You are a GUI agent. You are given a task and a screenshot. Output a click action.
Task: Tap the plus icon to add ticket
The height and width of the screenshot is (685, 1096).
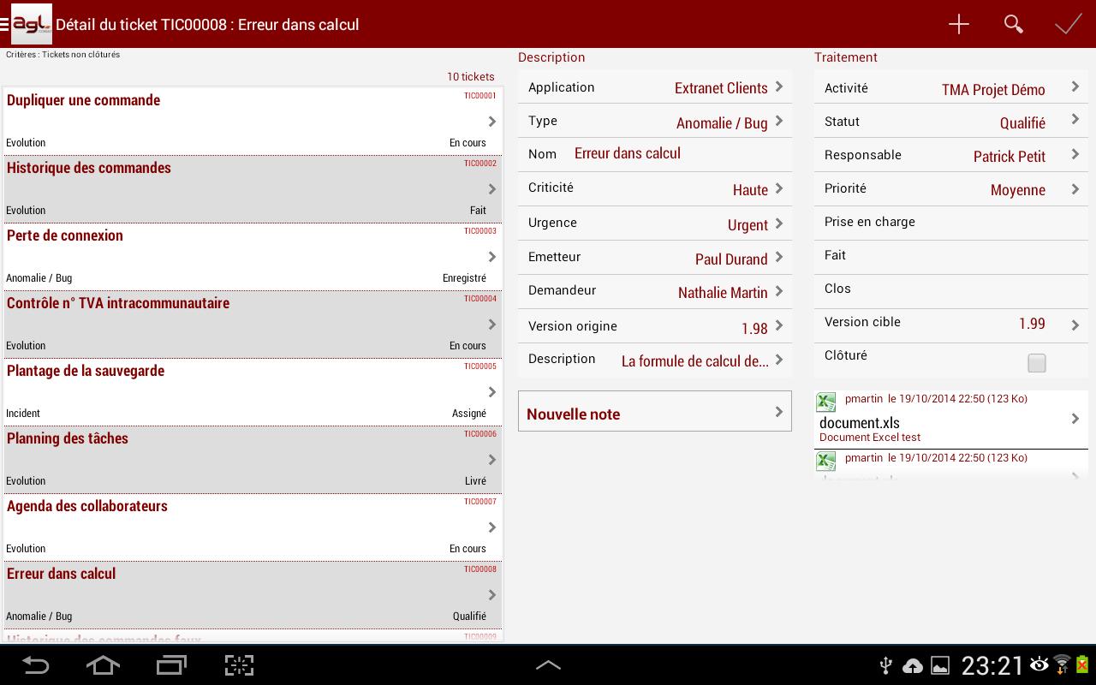click(958, 24)
